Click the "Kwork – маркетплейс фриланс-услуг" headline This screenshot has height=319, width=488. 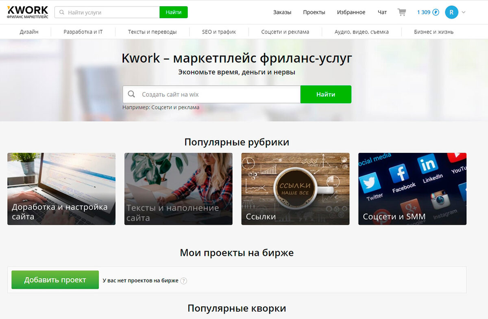237,59
